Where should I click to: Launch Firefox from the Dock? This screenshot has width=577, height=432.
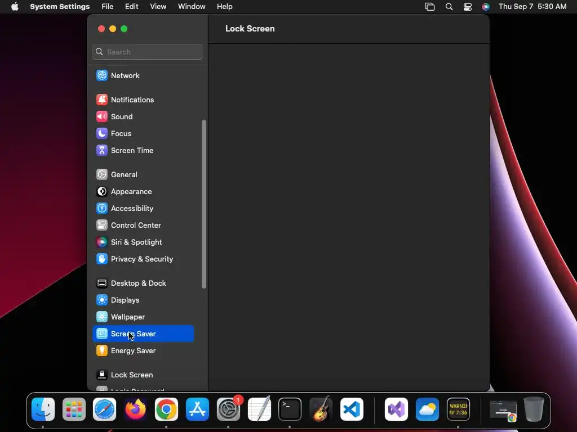[135, 409]
